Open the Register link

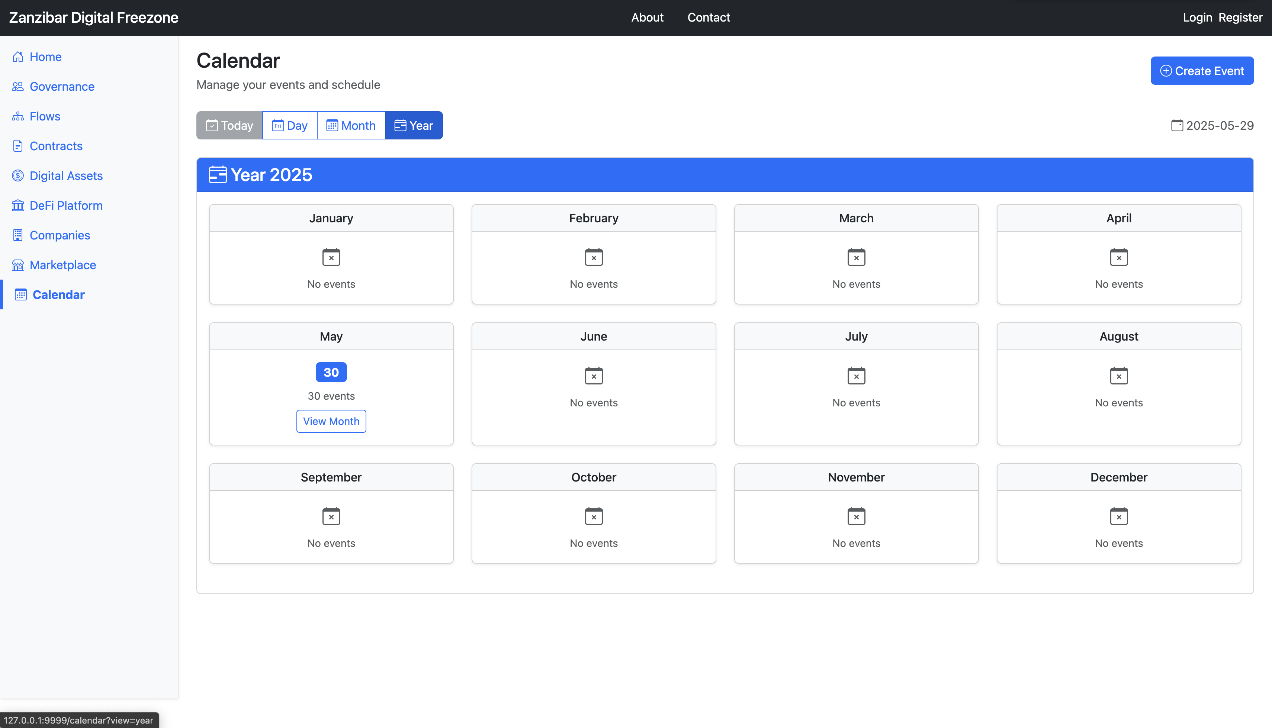[1240, 17]
